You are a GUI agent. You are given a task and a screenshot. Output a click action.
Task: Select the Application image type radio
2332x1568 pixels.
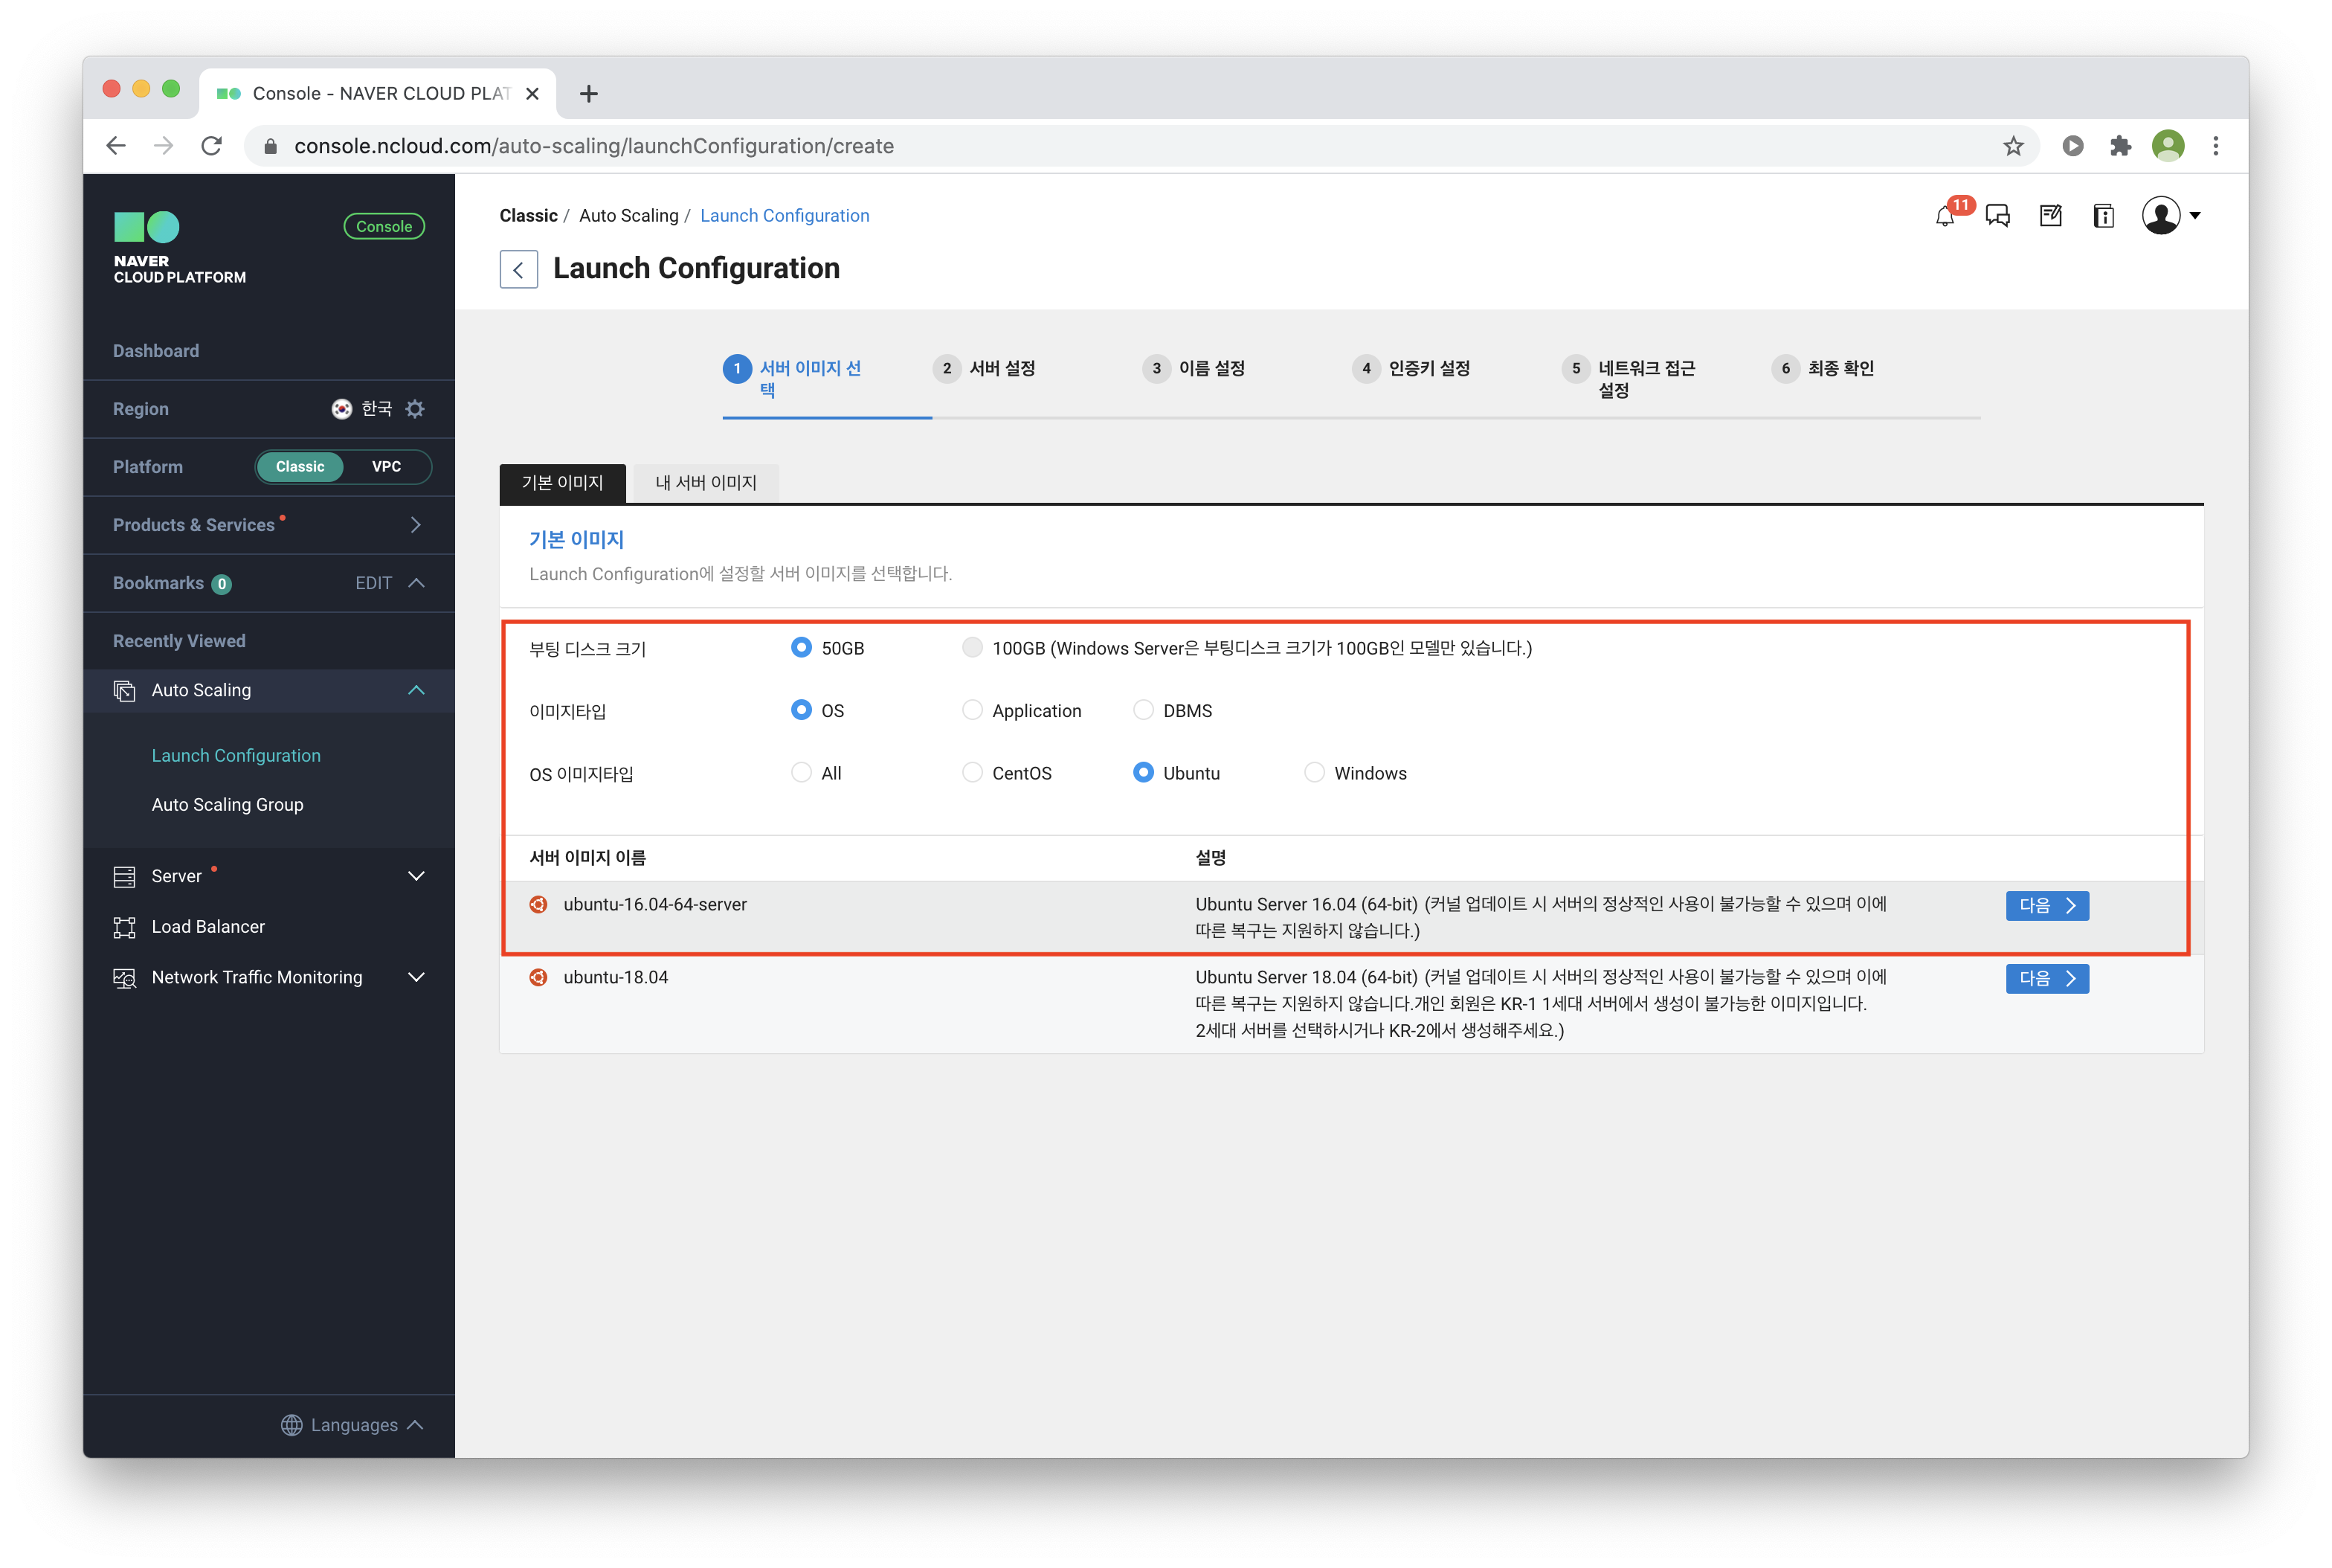pyautogui.click(x=972, y=710)
